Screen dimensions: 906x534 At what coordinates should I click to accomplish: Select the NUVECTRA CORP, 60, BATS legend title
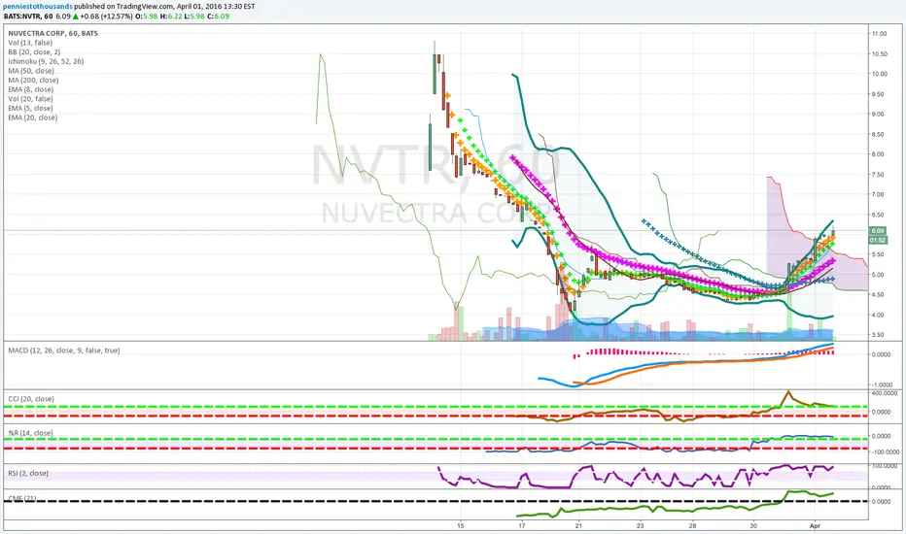53,33
